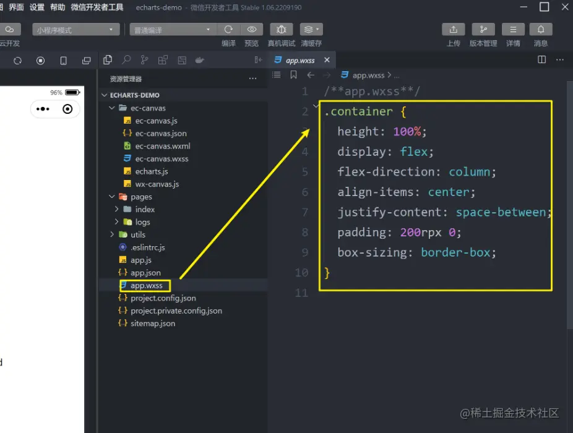Fold the .container code block
This screenshot has height=433, width=573.
pyautogui.click(x=316, y=106)
